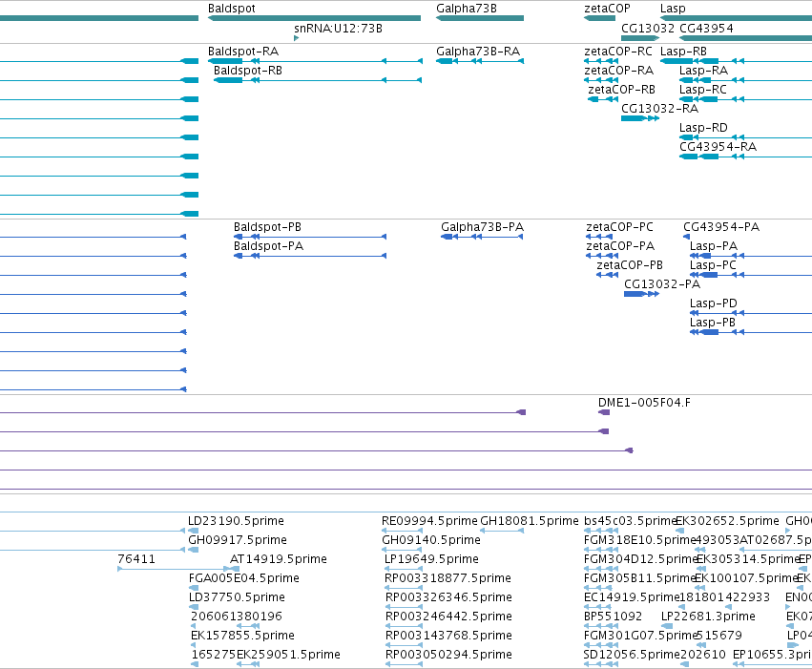Click the EK157855.5prime EST label
This screenshot has height=669, width=812.
tap(242, 636)
